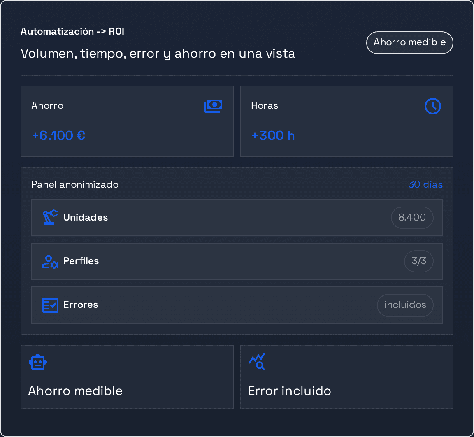Click the clock icon in Horas card
The width and height of the screenshot is (474, 437).
click(432, 106)
